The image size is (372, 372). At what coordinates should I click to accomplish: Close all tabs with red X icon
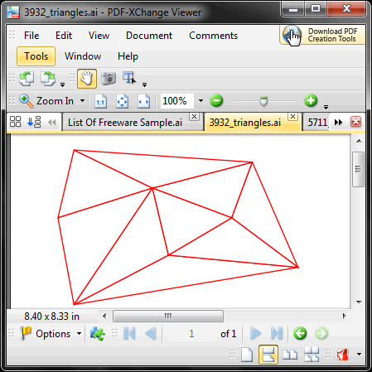click(x=355, y=122)
